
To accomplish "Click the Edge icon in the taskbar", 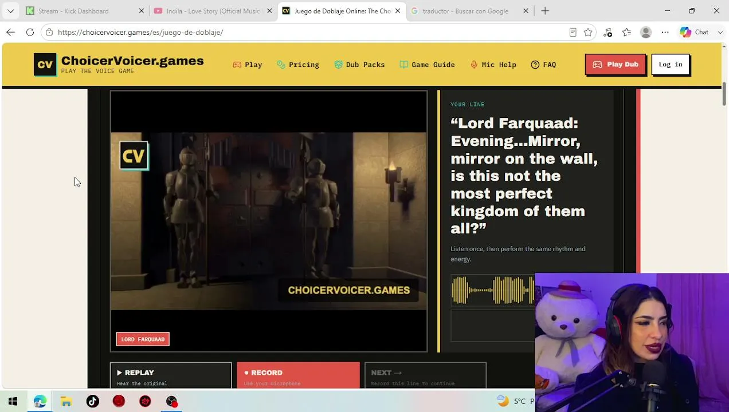I will 40,401.
